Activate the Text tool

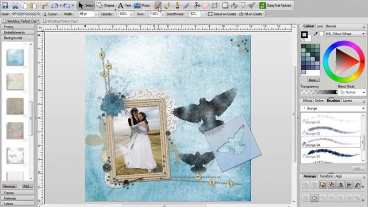point(124,5)
